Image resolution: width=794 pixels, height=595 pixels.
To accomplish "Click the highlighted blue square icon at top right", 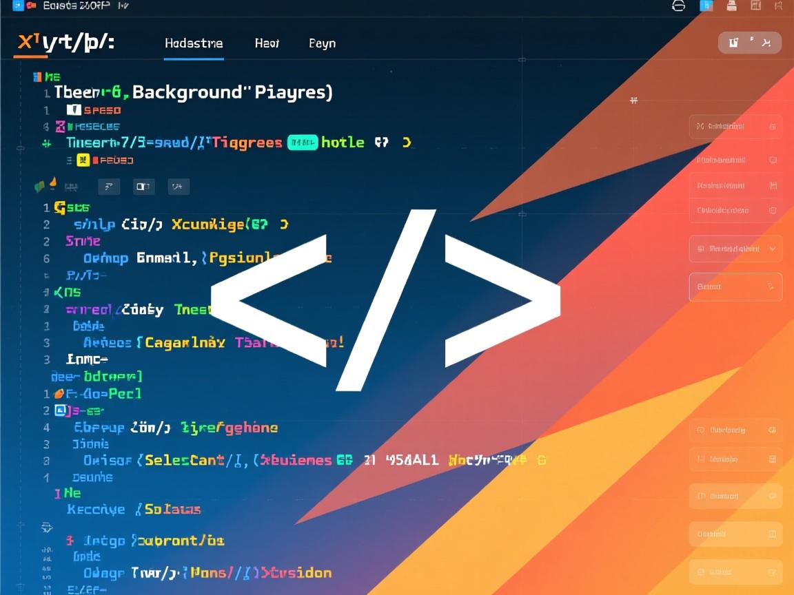I will pyautogui.click(x=706, y=6).
